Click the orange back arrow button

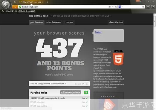(15, 7)
